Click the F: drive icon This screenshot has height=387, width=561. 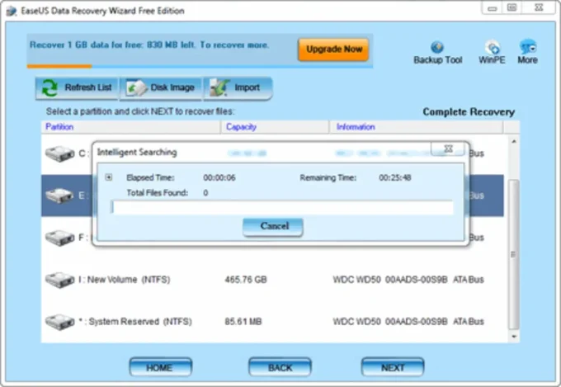[x=59, y=238]
